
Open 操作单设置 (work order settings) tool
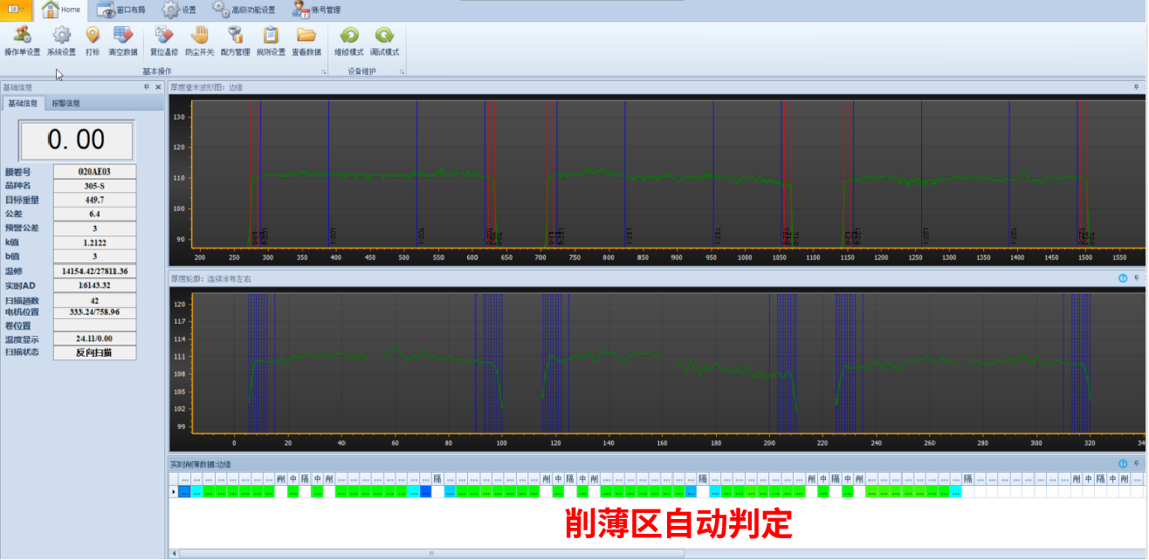[22, 41]
